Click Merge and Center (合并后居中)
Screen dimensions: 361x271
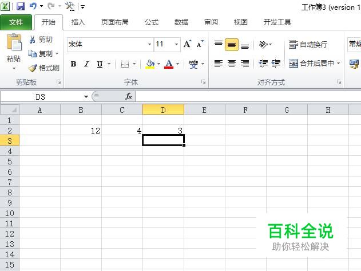click(311, 63)
